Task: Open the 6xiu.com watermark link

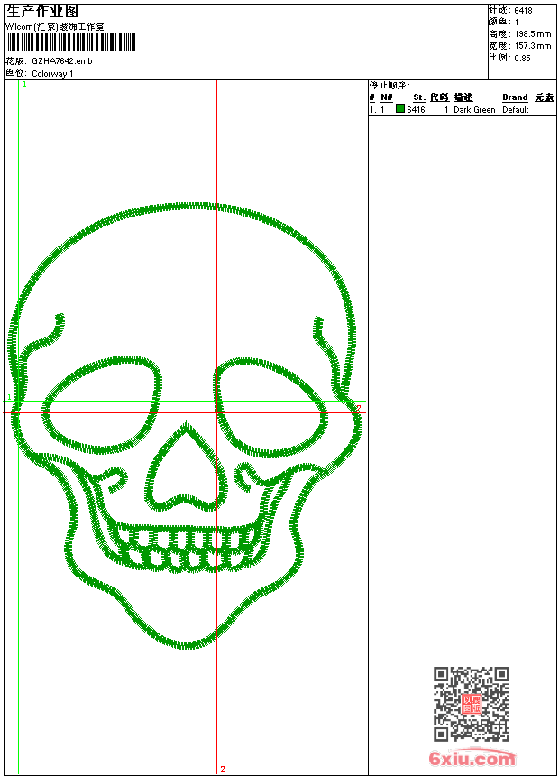Action: click(x=472, y=759)
